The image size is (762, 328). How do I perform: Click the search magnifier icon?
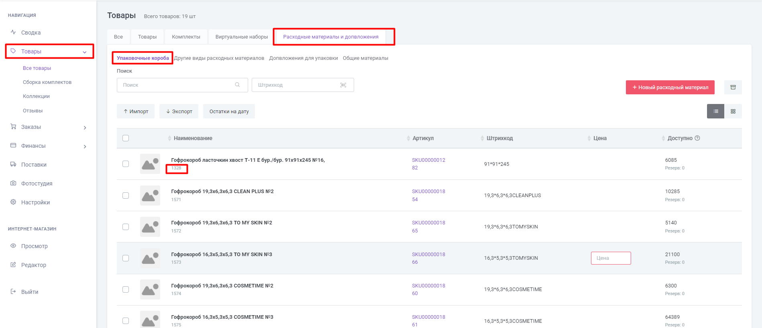[237, 85]
